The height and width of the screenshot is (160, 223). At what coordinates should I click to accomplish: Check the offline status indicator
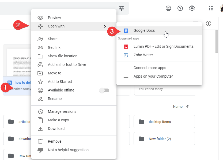click(x=168, y=8)
